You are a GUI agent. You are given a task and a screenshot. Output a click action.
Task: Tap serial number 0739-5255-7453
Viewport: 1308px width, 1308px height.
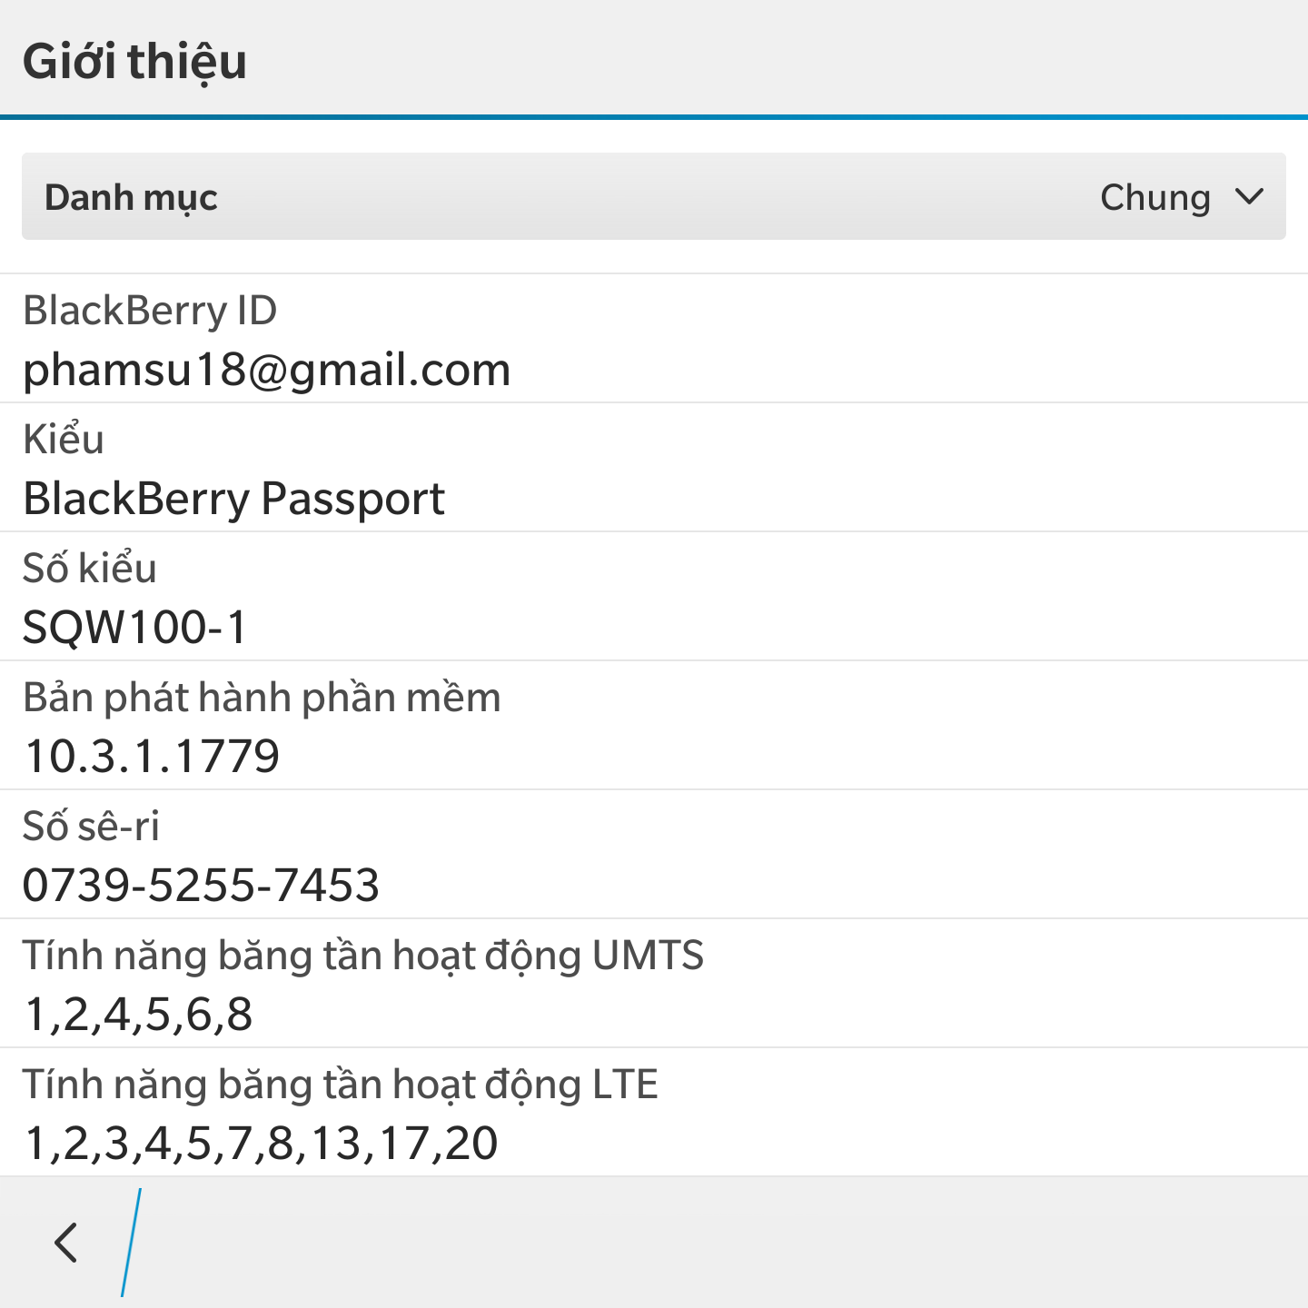click(x=201, y=886)
